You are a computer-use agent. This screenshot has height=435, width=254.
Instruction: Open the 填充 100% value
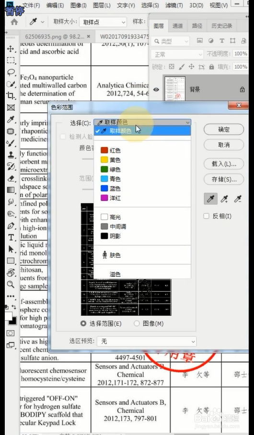pos(241,67)
